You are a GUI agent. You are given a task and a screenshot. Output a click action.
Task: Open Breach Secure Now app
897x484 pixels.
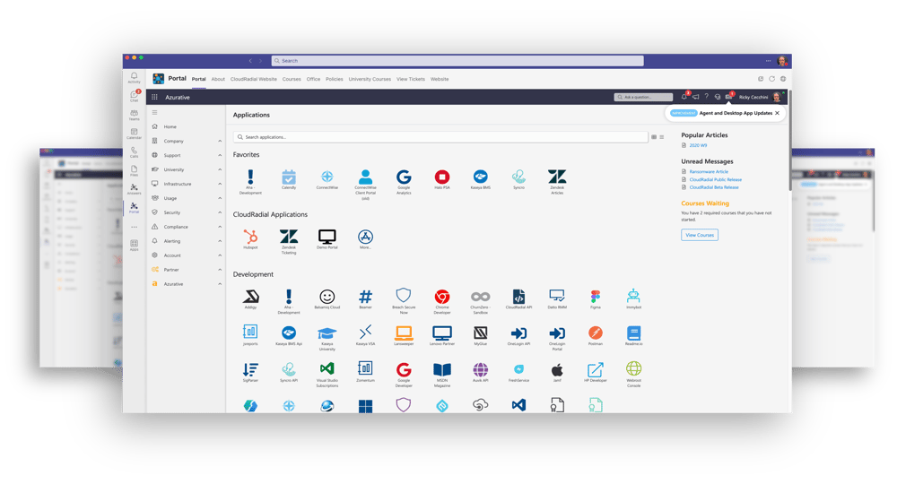click(404, 301)
